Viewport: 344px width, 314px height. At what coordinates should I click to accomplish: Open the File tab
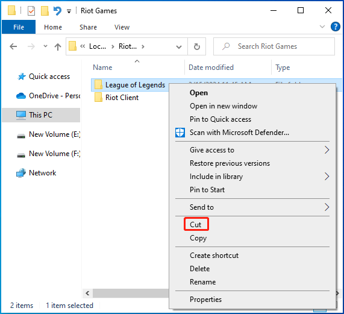19,27
